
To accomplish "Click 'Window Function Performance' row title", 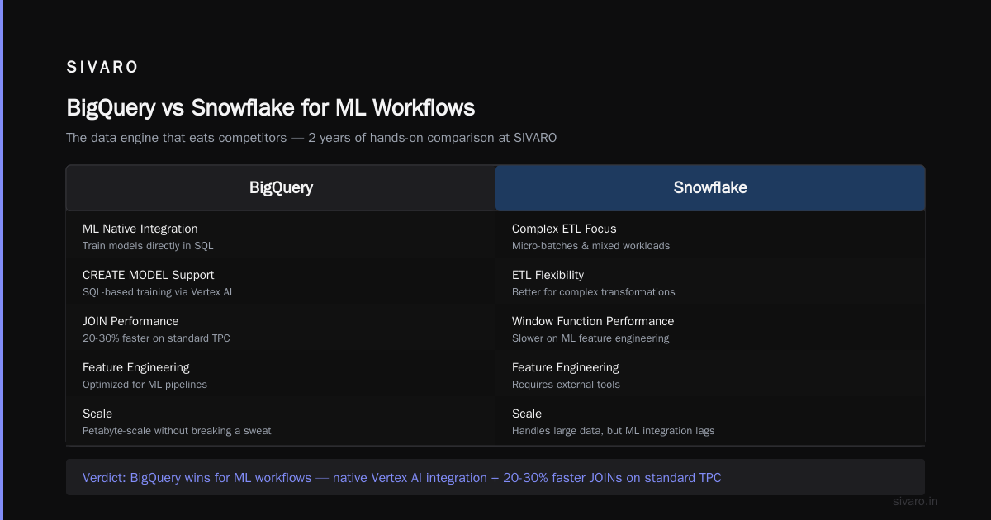I will [x=593, y=321].
